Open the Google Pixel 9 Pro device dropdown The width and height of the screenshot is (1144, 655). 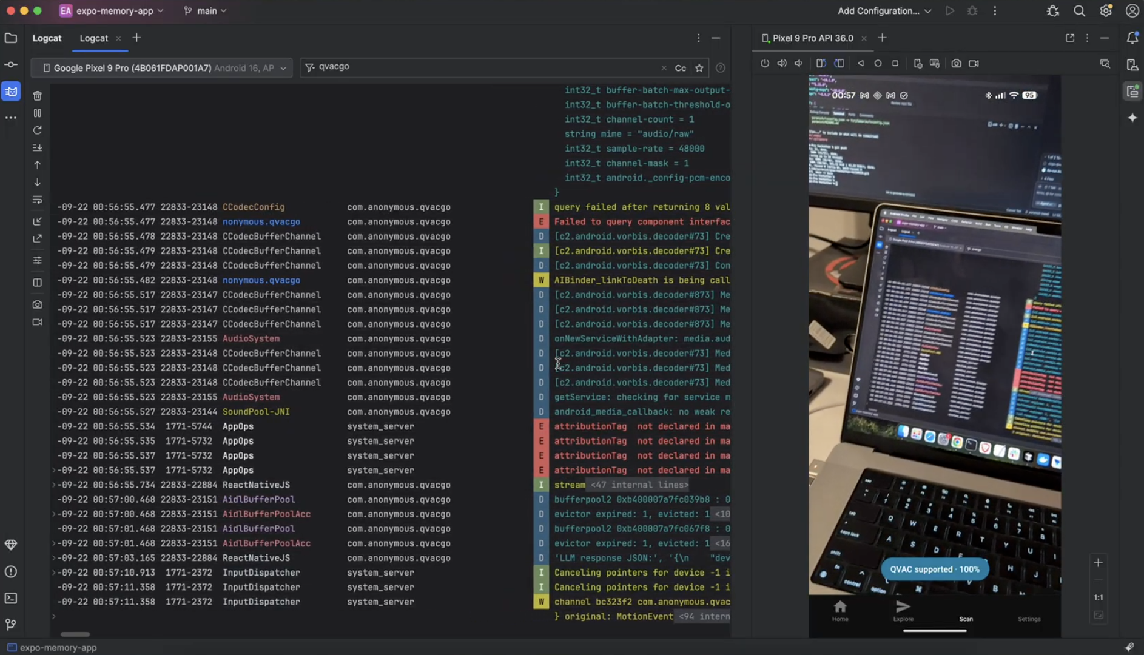161,68
